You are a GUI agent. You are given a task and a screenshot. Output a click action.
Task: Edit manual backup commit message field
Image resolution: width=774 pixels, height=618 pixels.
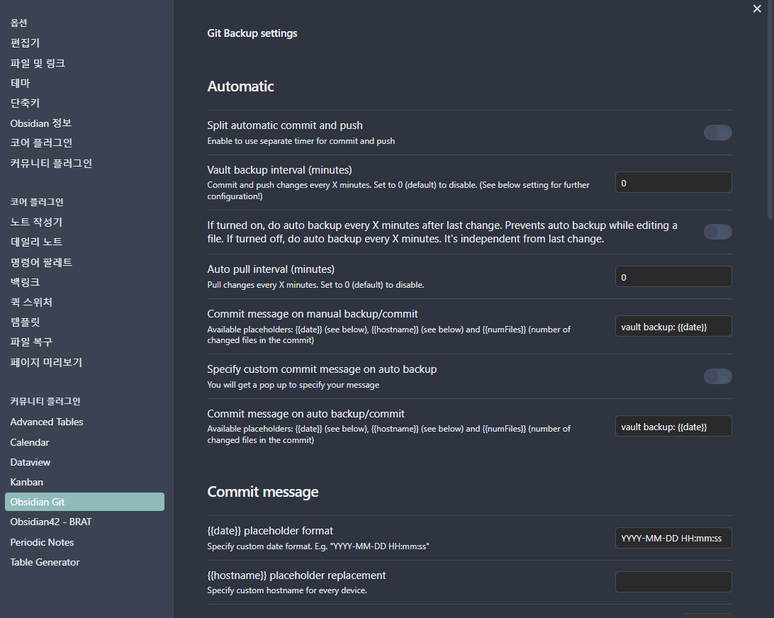(x=673, y=326)
